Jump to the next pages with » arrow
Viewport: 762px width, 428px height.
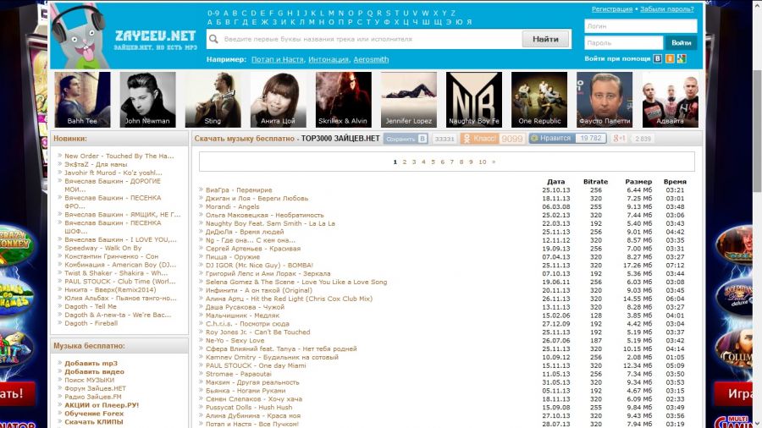(x=494, y=162)
